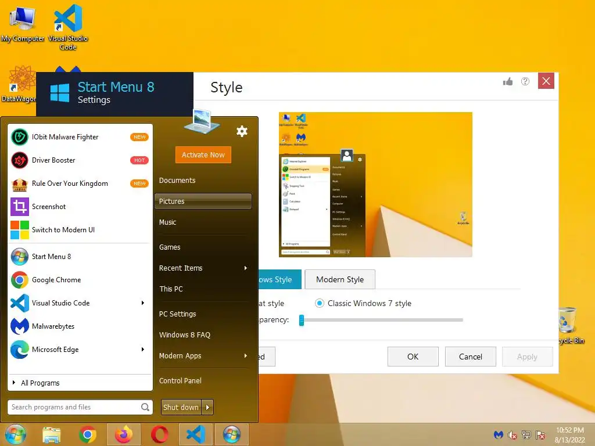Switch to Visual Studio Code on taskbar
The width and height of the screenshot is (595, 446).
pyautogui.click(x=196, y=434)
